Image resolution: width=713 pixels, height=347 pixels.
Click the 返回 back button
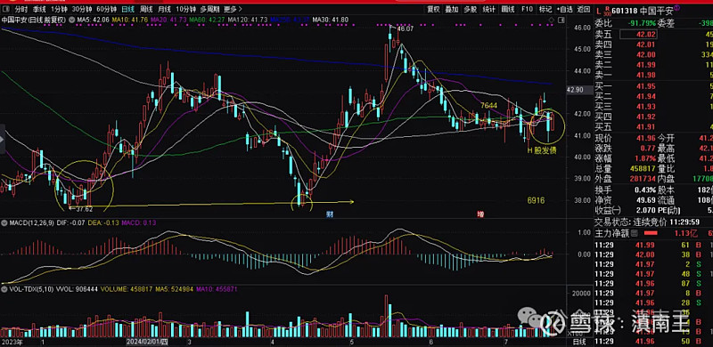584,9
